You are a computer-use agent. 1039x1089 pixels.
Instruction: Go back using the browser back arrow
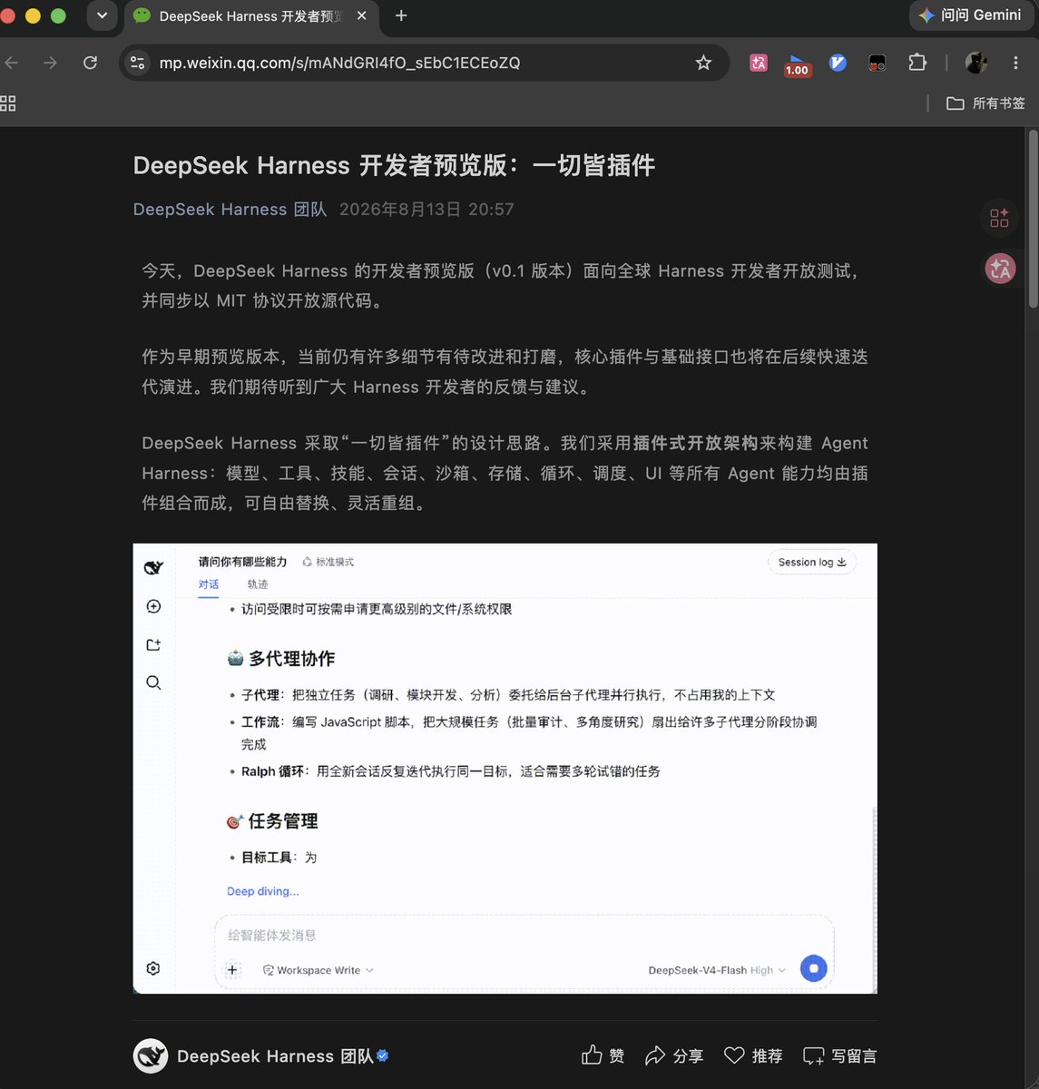pyautogui.click(x=12, y=63)
